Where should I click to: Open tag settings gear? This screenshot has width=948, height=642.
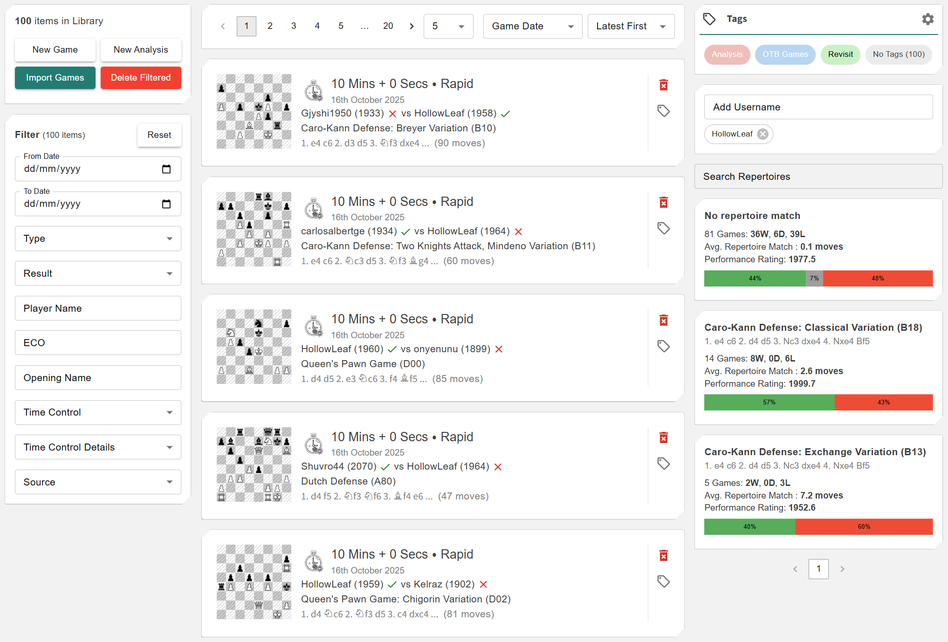click(927, 19)
